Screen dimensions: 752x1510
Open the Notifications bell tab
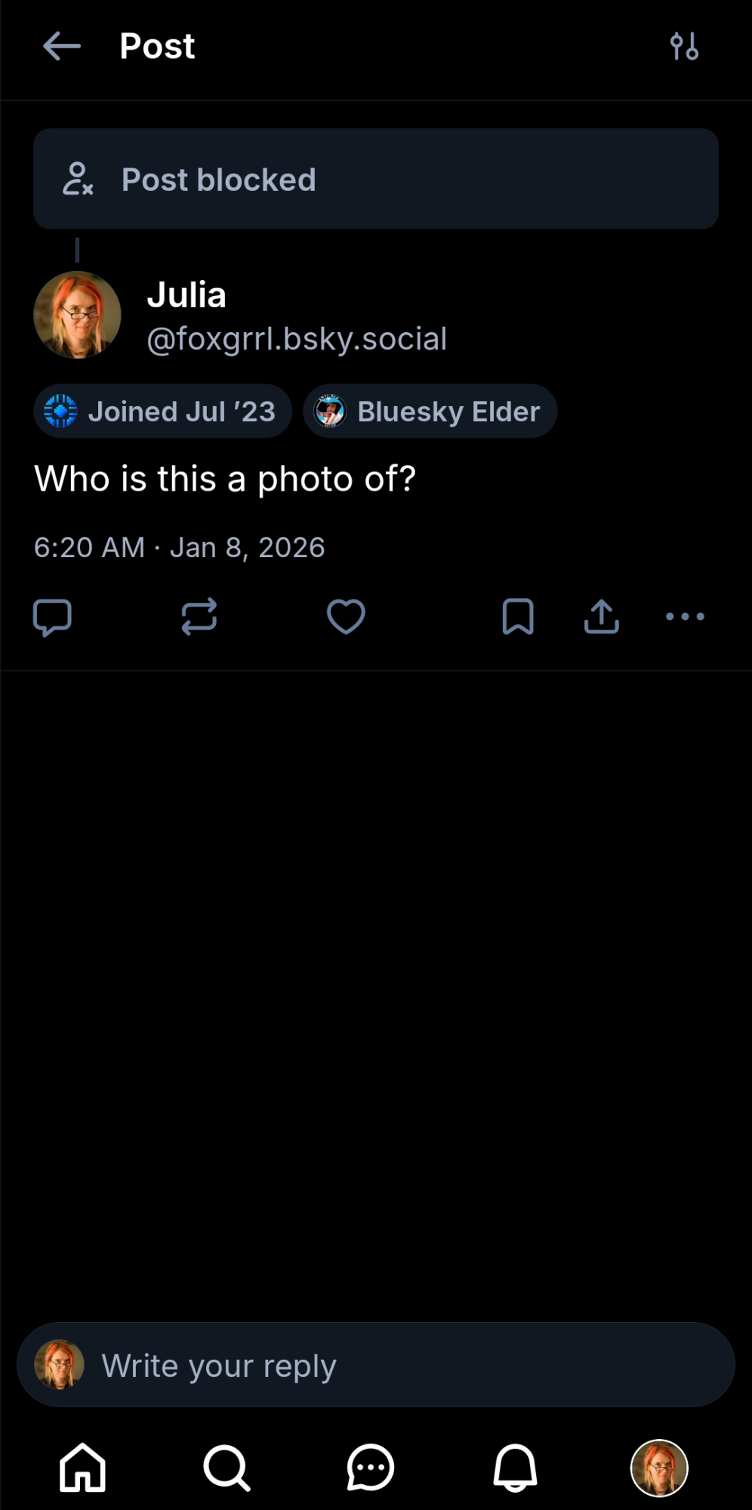515,1468
